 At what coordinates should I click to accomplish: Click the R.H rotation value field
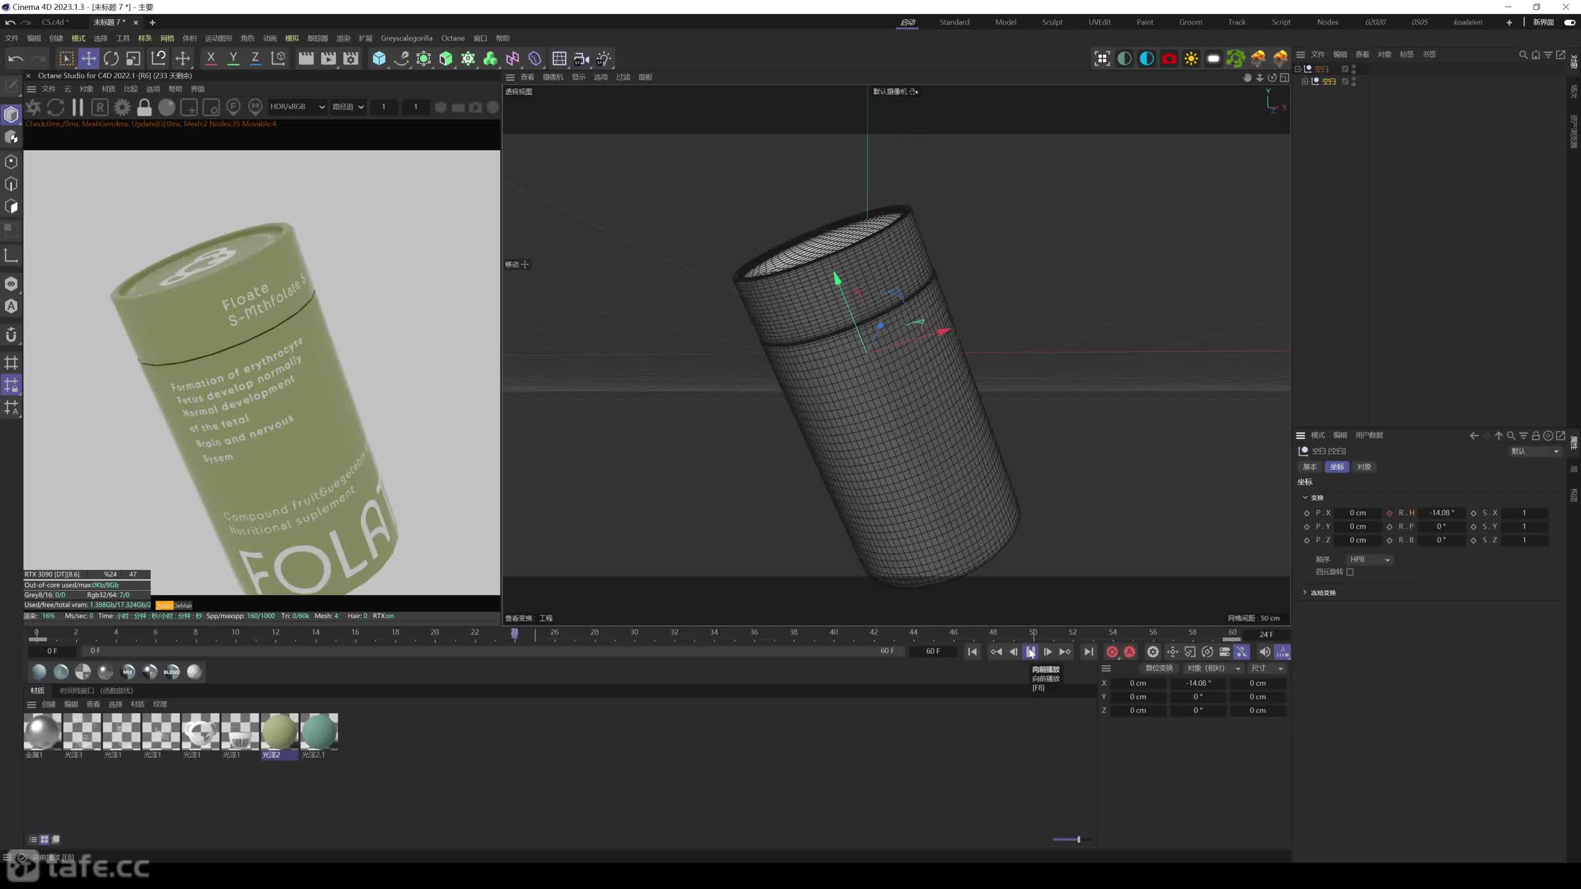[x=1441, y=513]
